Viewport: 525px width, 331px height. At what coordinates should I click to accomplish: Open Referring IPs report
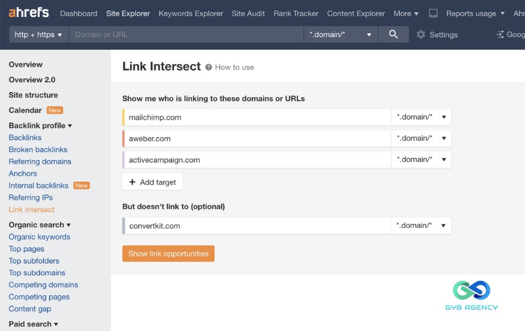point(31,198)
